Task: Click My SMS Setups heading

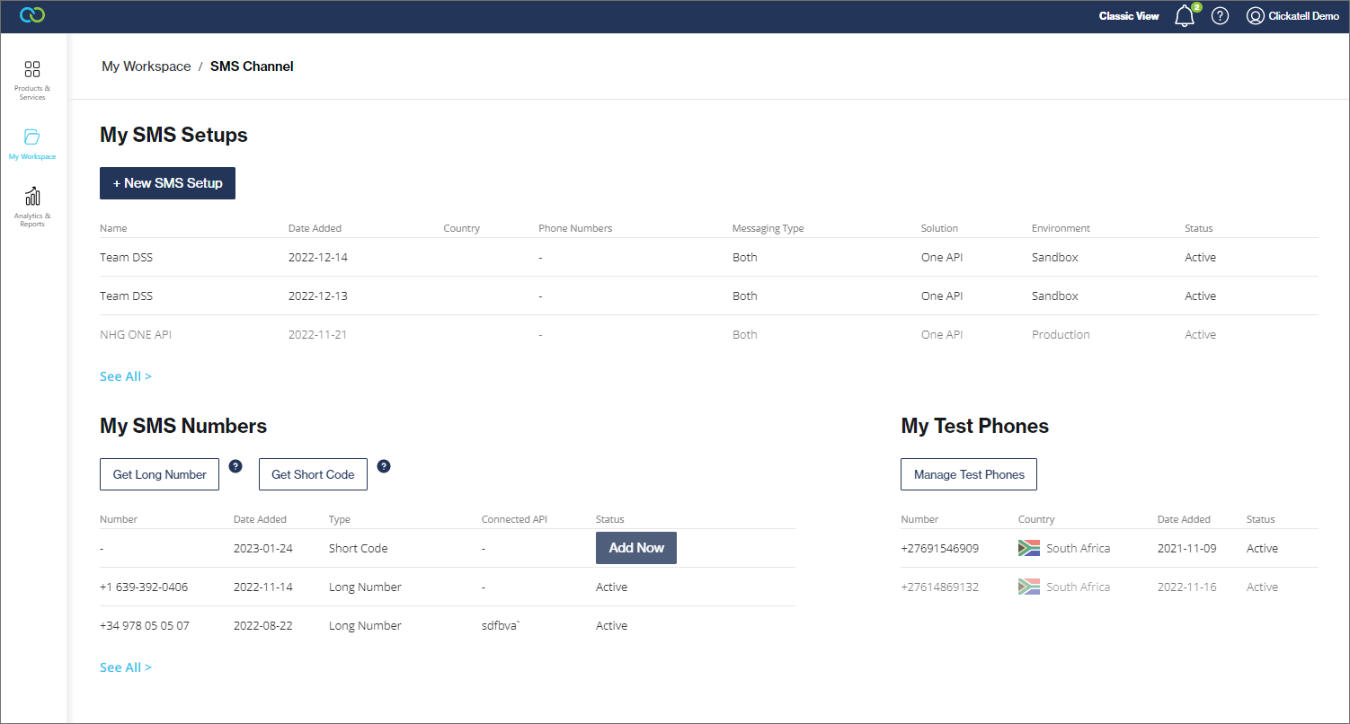Action: 173,135
